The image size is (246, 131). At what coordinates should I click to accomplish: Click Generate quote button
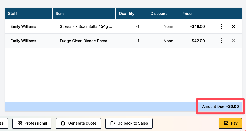(x=79, y=123)
